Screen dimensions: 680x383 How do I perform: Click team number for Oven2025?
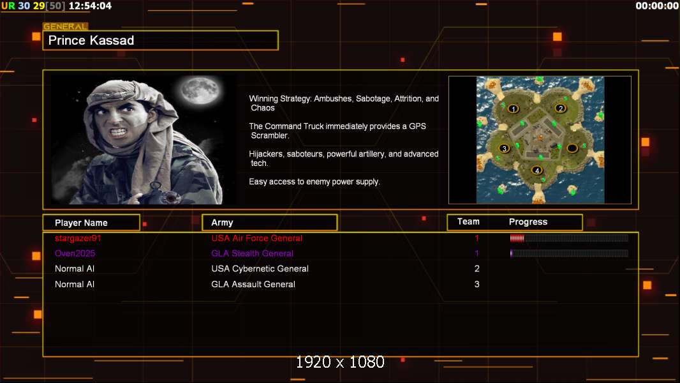(x=477, y=253)
